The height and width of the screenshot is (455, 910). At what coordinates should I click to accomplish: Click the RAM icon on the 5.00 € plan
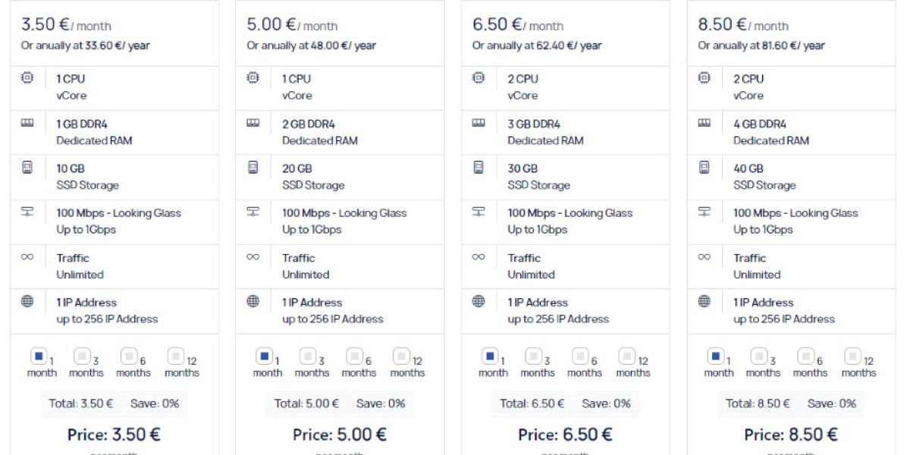coord(253,123)
